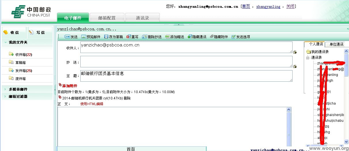349x151 pixels.
Task: Click the body text area scroll-up arrow
Action: [289, 110]
